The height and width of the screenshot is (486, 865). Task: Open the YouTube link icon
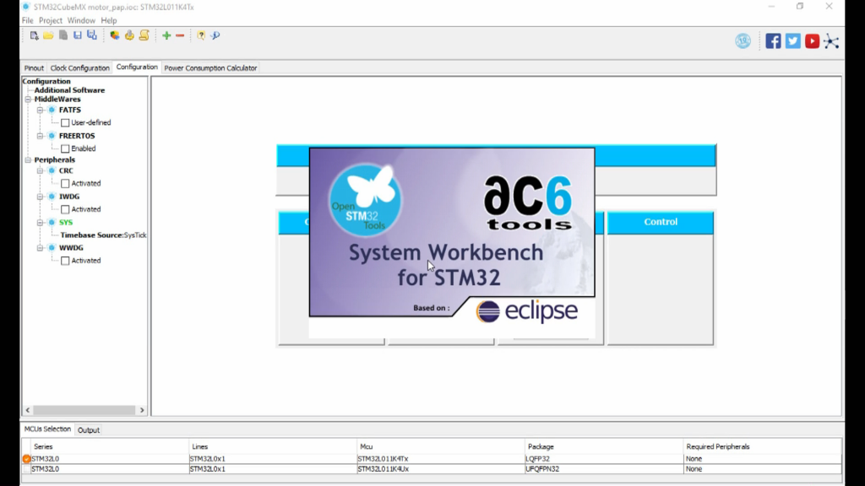point(812,40)
